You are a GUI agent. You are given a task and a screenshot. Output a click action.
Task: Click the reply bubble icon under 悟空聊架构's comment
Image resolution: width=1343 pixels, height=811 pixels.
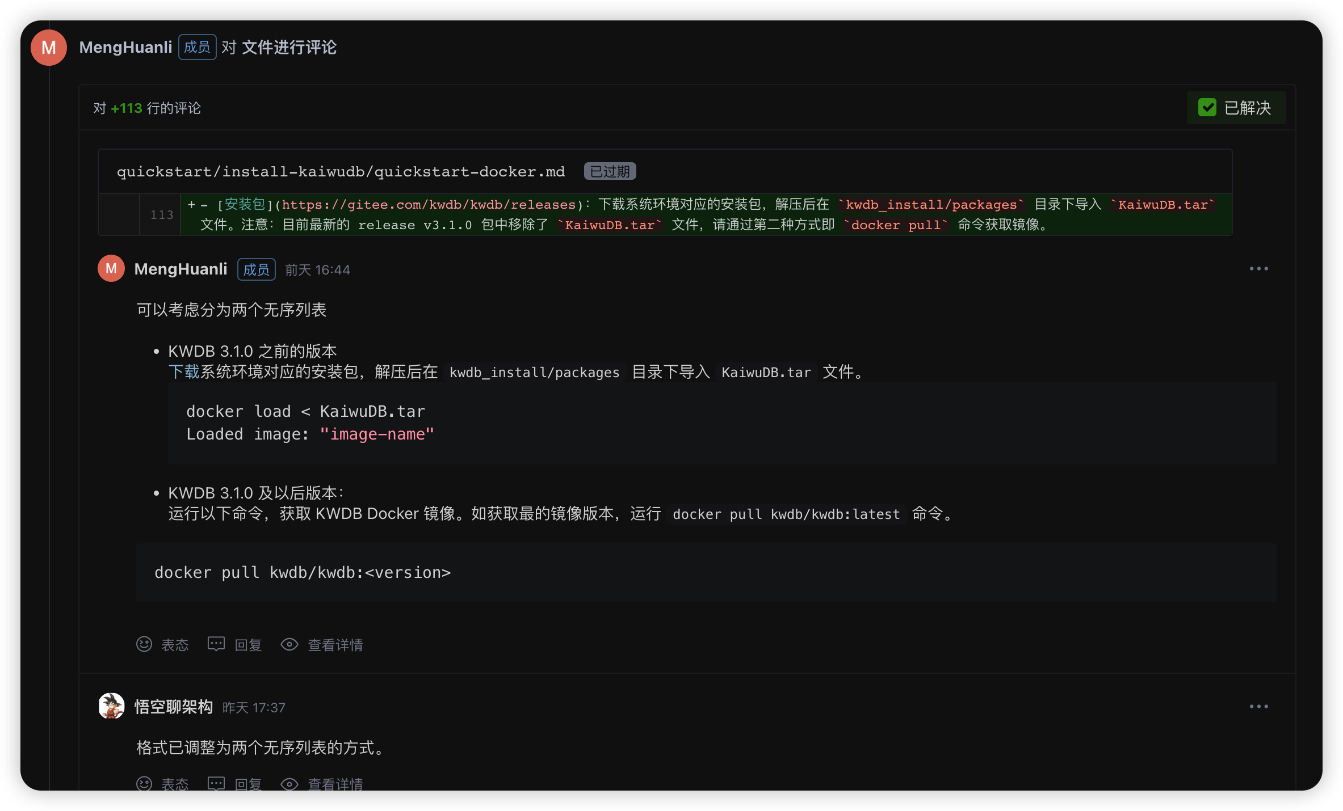(216, 784)
